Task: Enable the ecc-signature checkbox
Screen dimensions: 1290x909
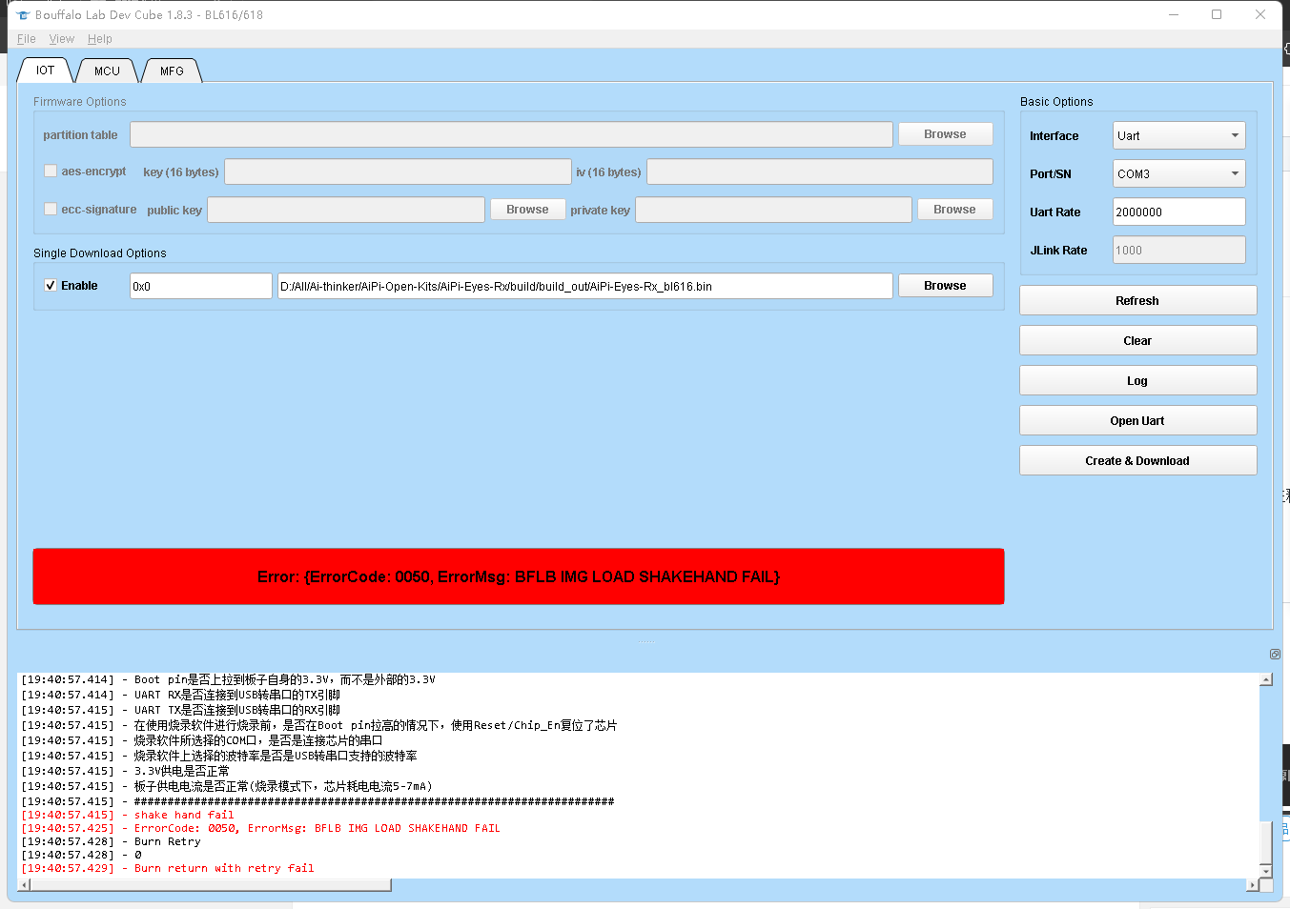Action: pos(51,209)
